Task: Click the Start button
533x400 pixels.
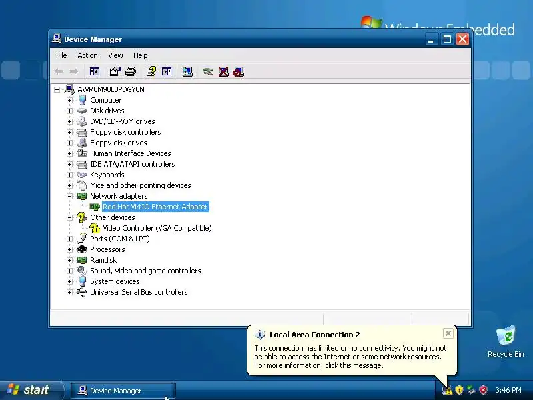Action: pos(31,390)
